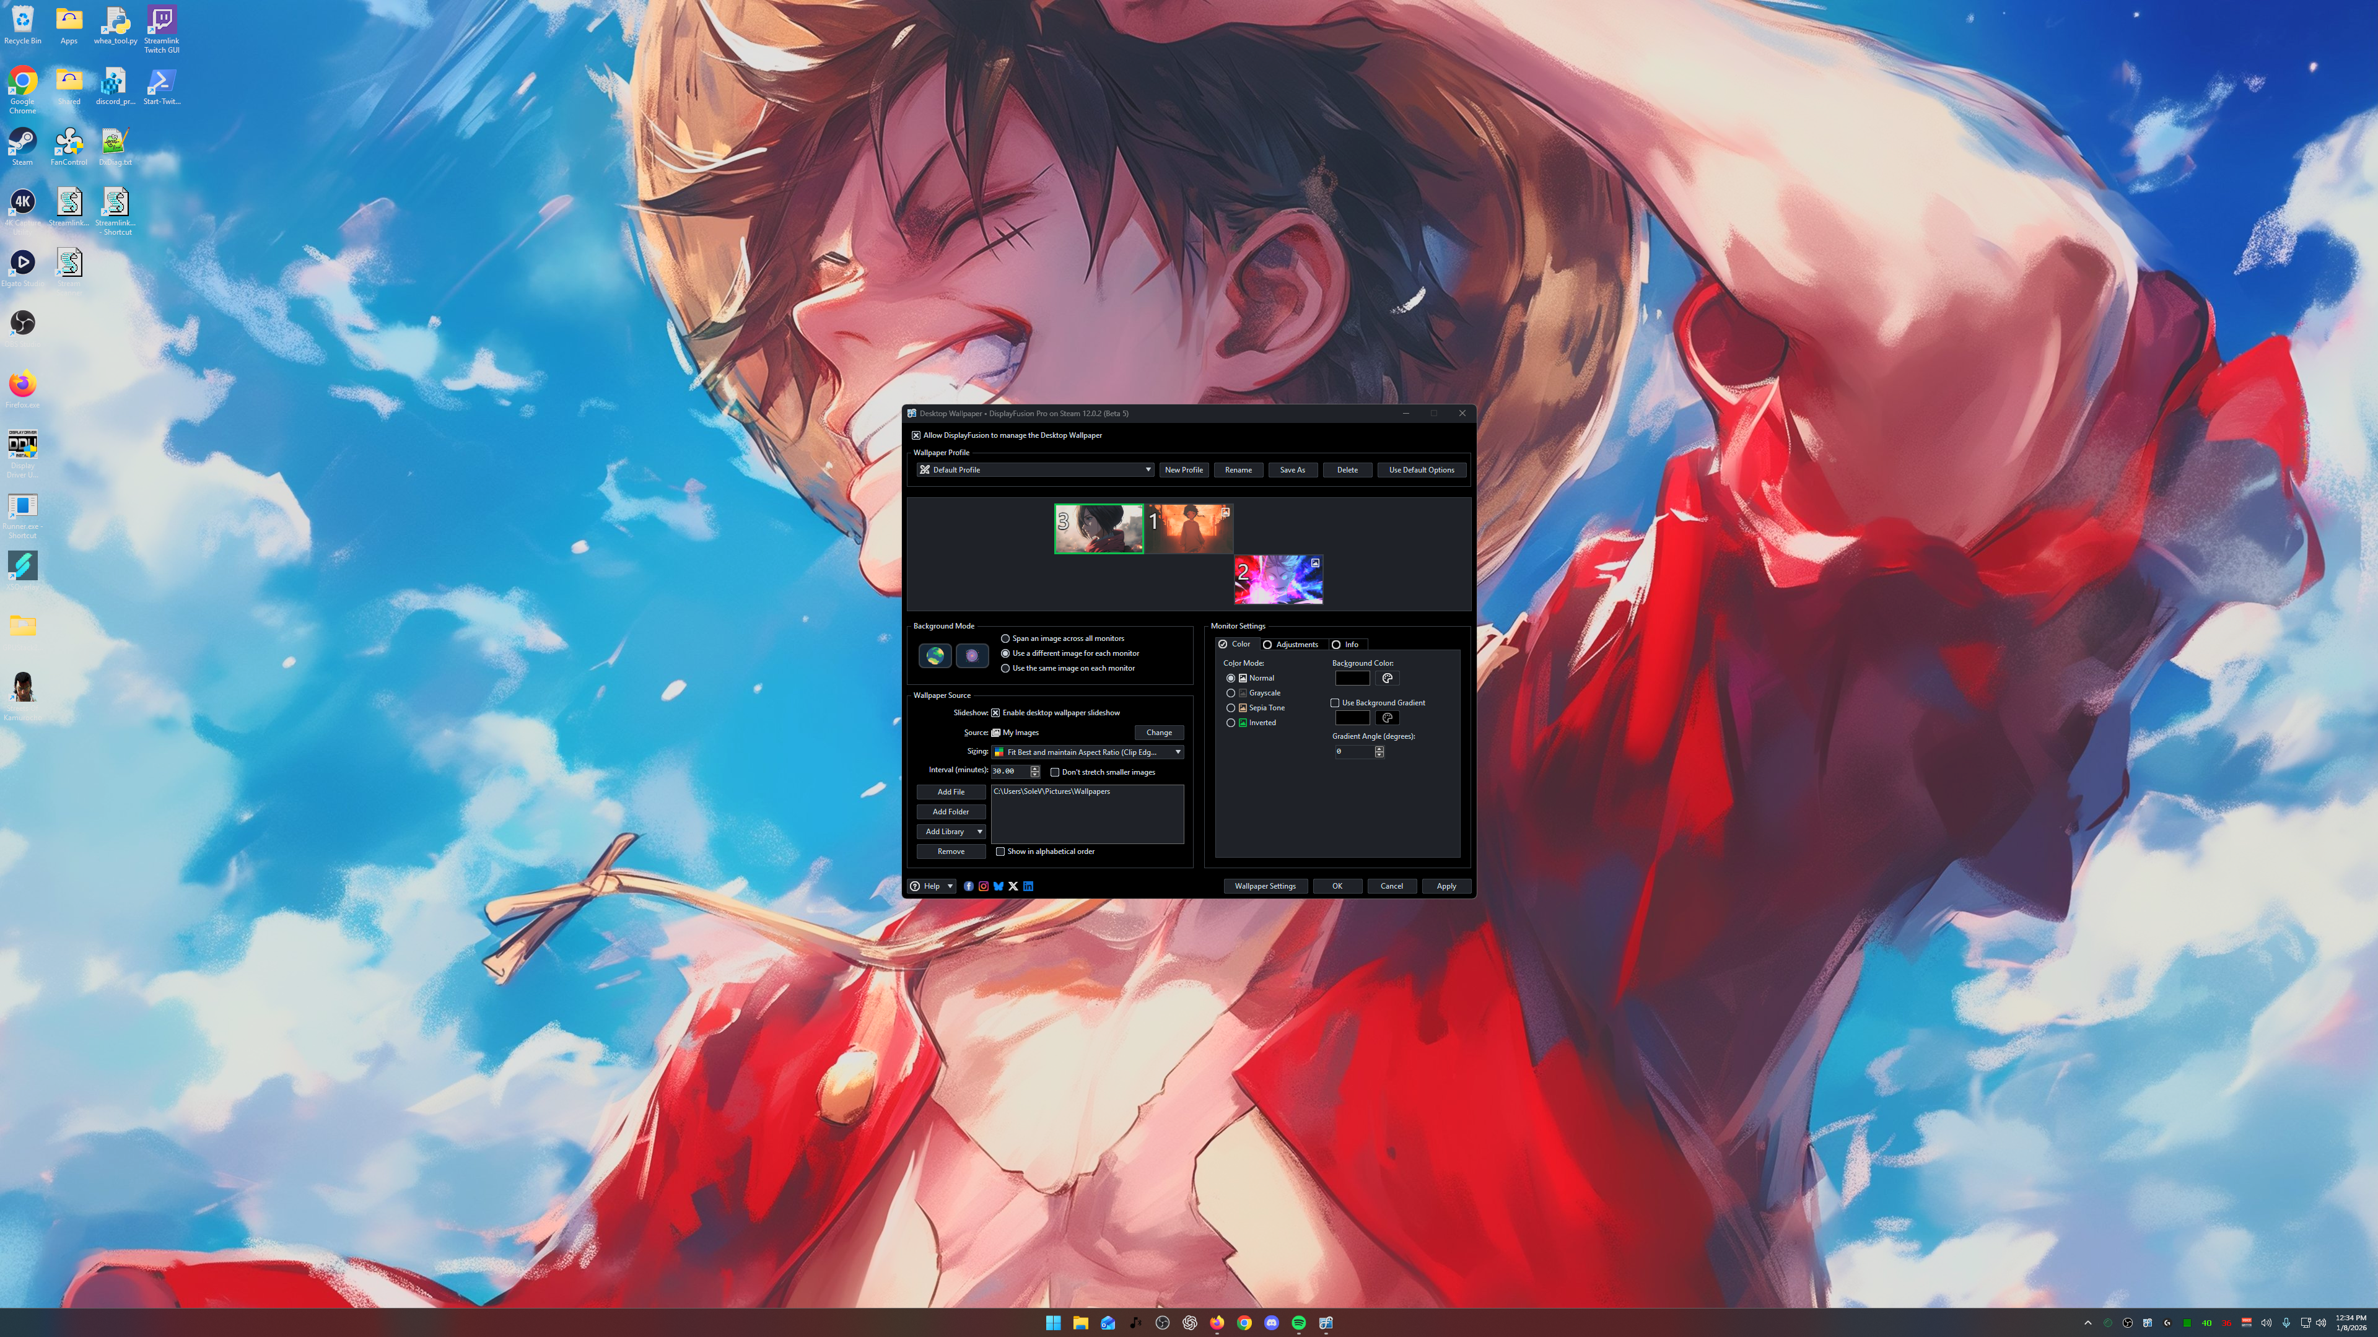
Task: Click the Wallpaper Settings button
Action: (x=1265, y=886)
